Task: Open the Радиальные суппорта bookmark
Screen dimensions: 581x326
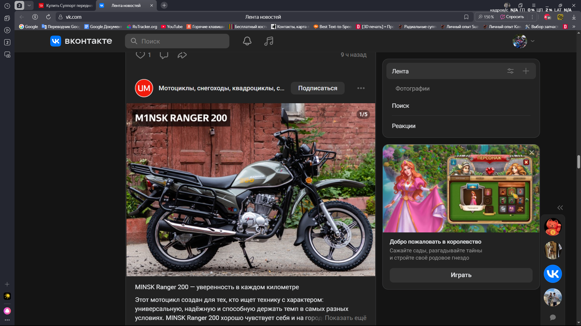Action: pos(417,27)
